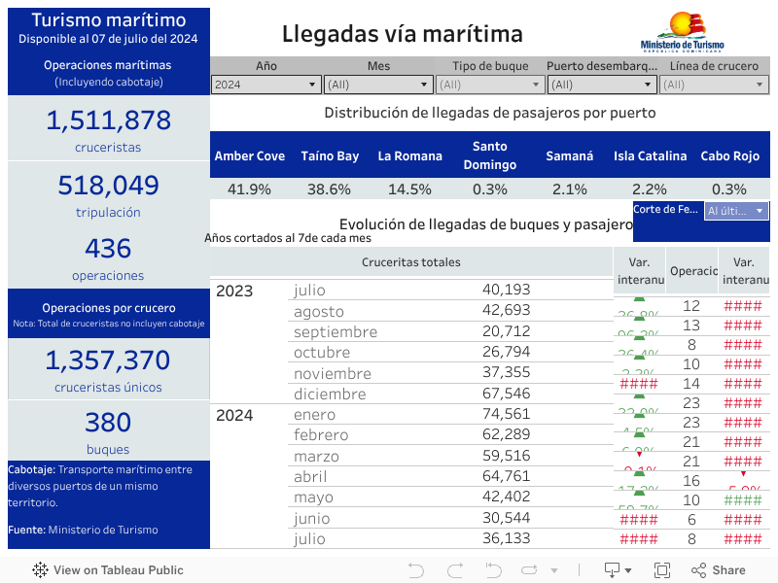Click the Ministerio de Turismo logo
Screen dimensions: 778x583
pyautogui.click(x=687, y=29)
